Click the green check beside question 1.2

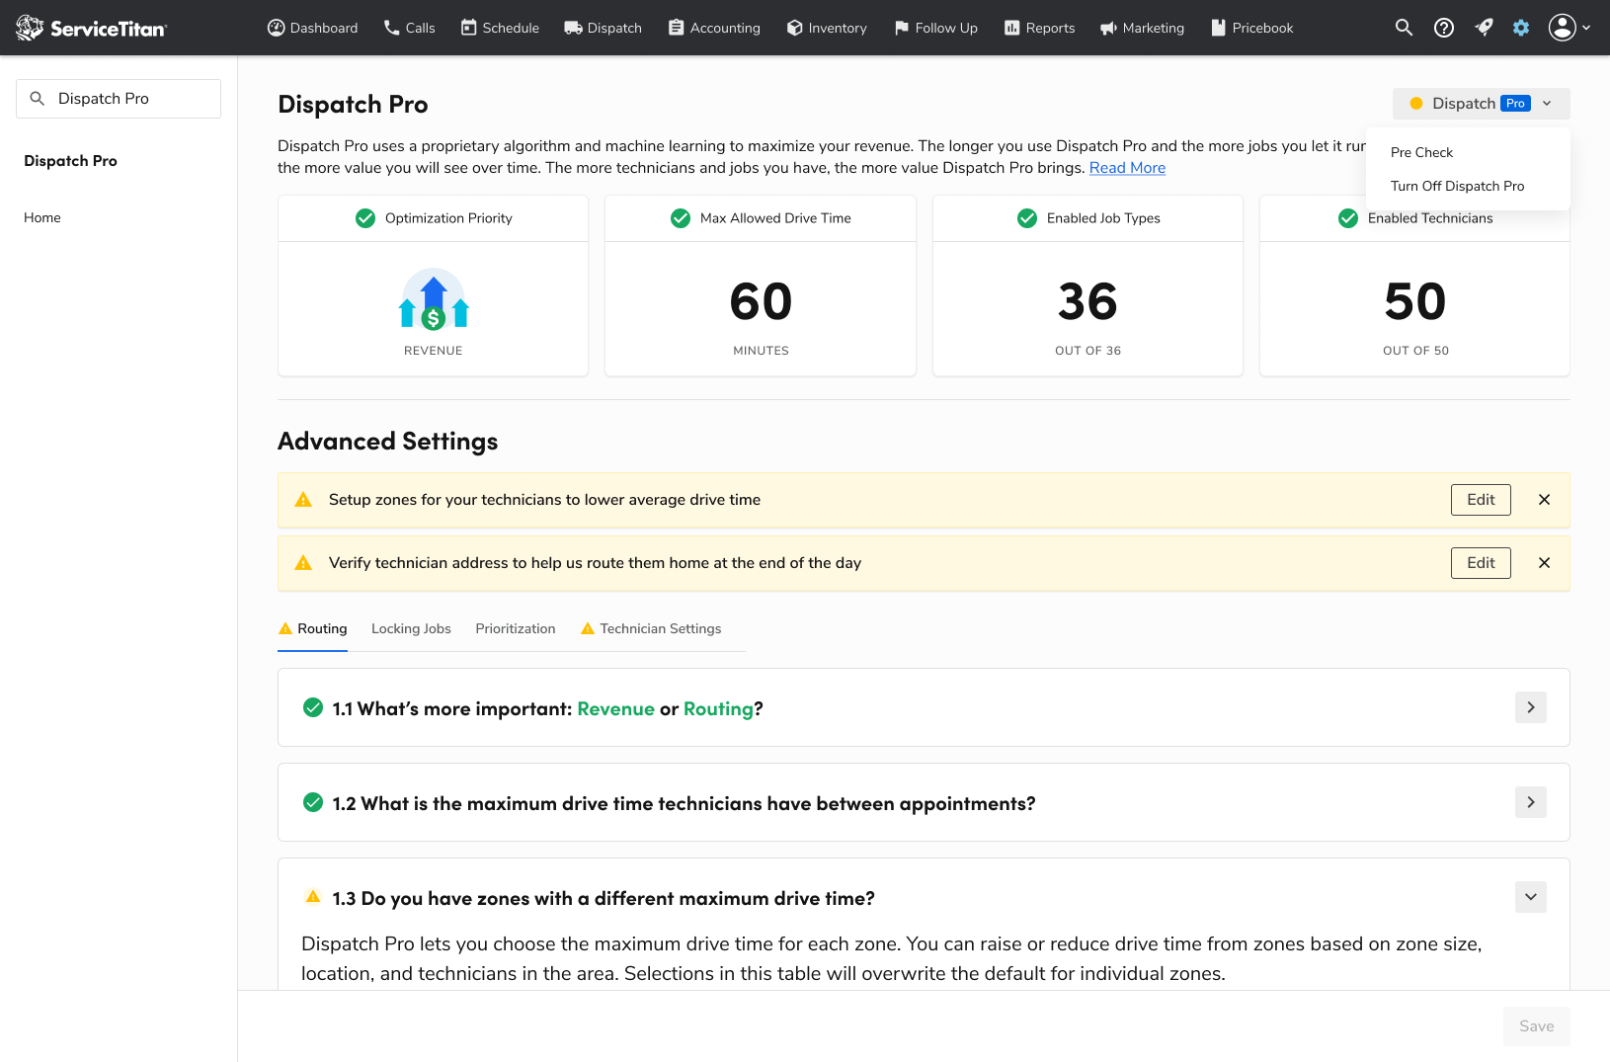313,802
